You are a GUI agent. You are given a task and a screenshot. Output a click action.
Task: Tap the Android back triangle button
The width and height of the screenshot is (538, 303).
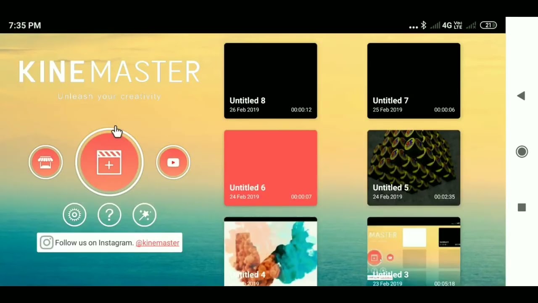pyautogui.click(x=521, y=96)
